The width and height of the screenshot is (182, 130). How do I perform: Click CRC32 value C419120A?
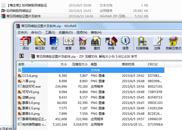point(155,108)
